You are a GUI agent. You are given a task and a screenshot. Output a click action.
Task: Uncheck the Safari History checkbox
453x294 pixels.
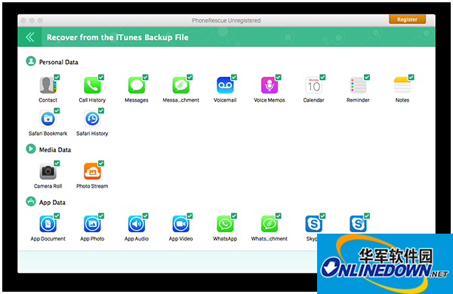(x=101, y=111)
